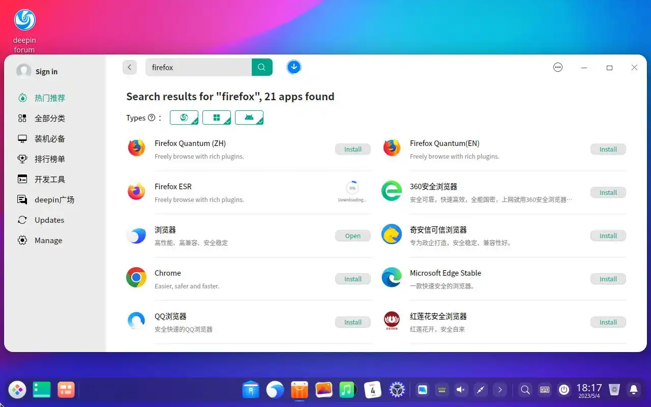Open the three-dot options menu
Image resolution: width=651 pixels, height=407 pixels.
coord(558,67)
